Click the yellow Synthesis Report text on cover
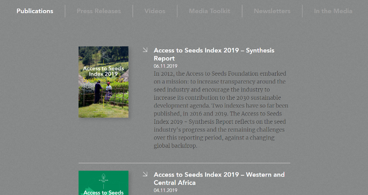Screen dimensions: 368x195 coord(103,80)
